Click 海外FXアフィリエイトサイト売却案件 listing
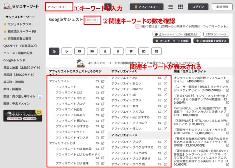 click(x=201, y=142)
